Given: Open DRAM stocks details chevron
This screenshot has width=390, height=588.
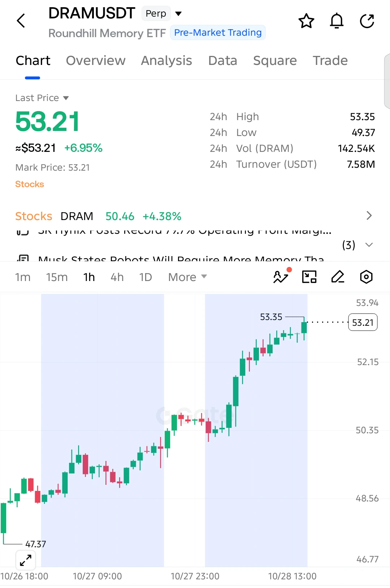Looking at the screenshot, I should click(x=369, y=216).
